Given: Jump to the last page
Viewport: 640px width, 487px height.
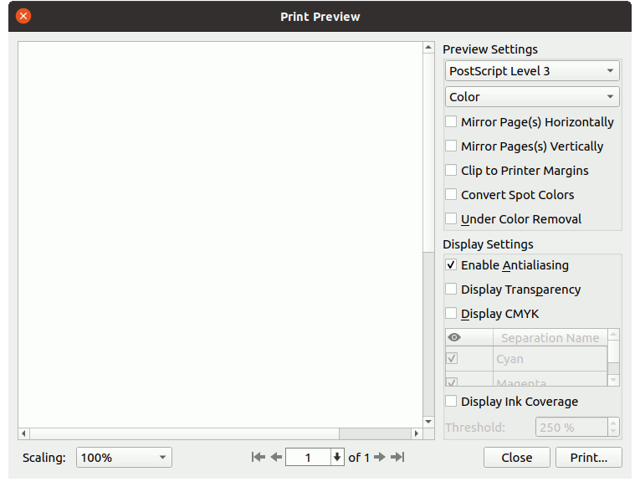Looking at the screenshot, I should pos(397,457).
